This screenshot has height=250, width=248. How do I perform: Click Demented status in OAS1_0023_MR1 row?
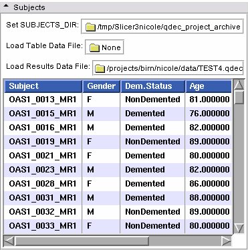tap(152, 170)
